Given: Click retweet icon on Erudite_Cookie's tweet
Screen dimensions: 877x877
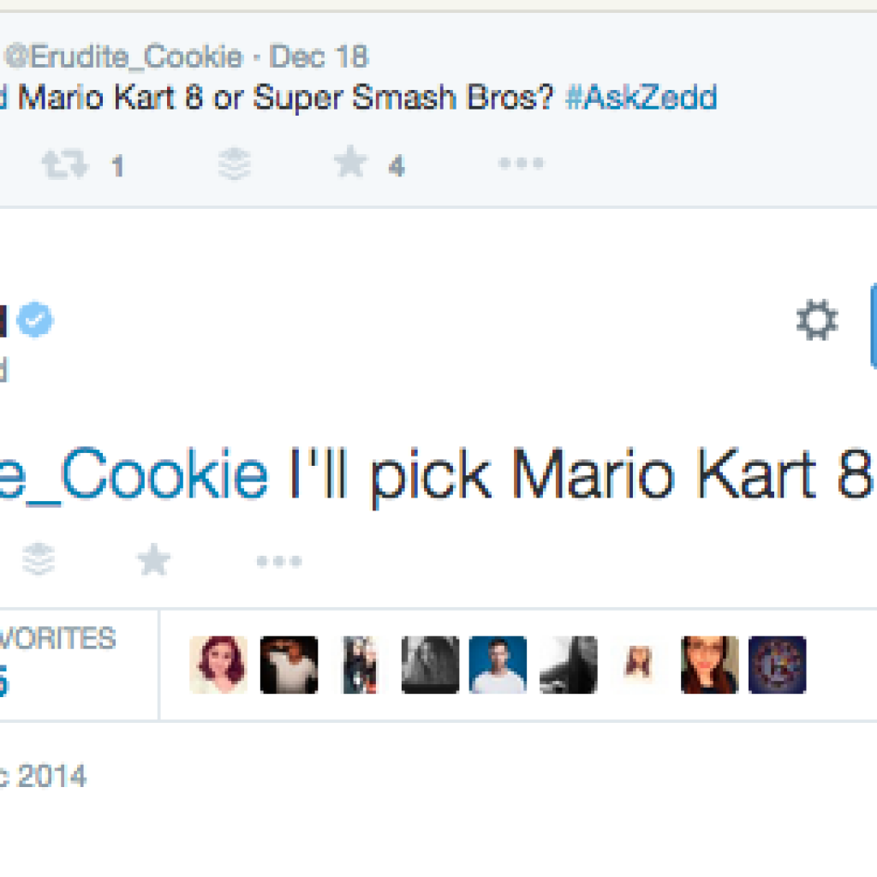Looking at the screenshot, I should click(65, 164).
